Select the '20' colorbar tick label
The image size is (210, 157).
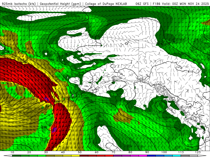(29, 152)
